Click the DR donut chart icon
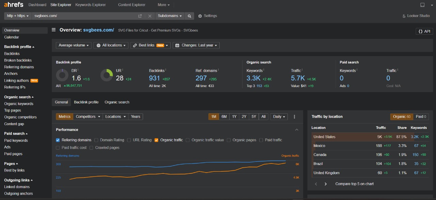The image size is (436, 200). (x=62, y=75)
